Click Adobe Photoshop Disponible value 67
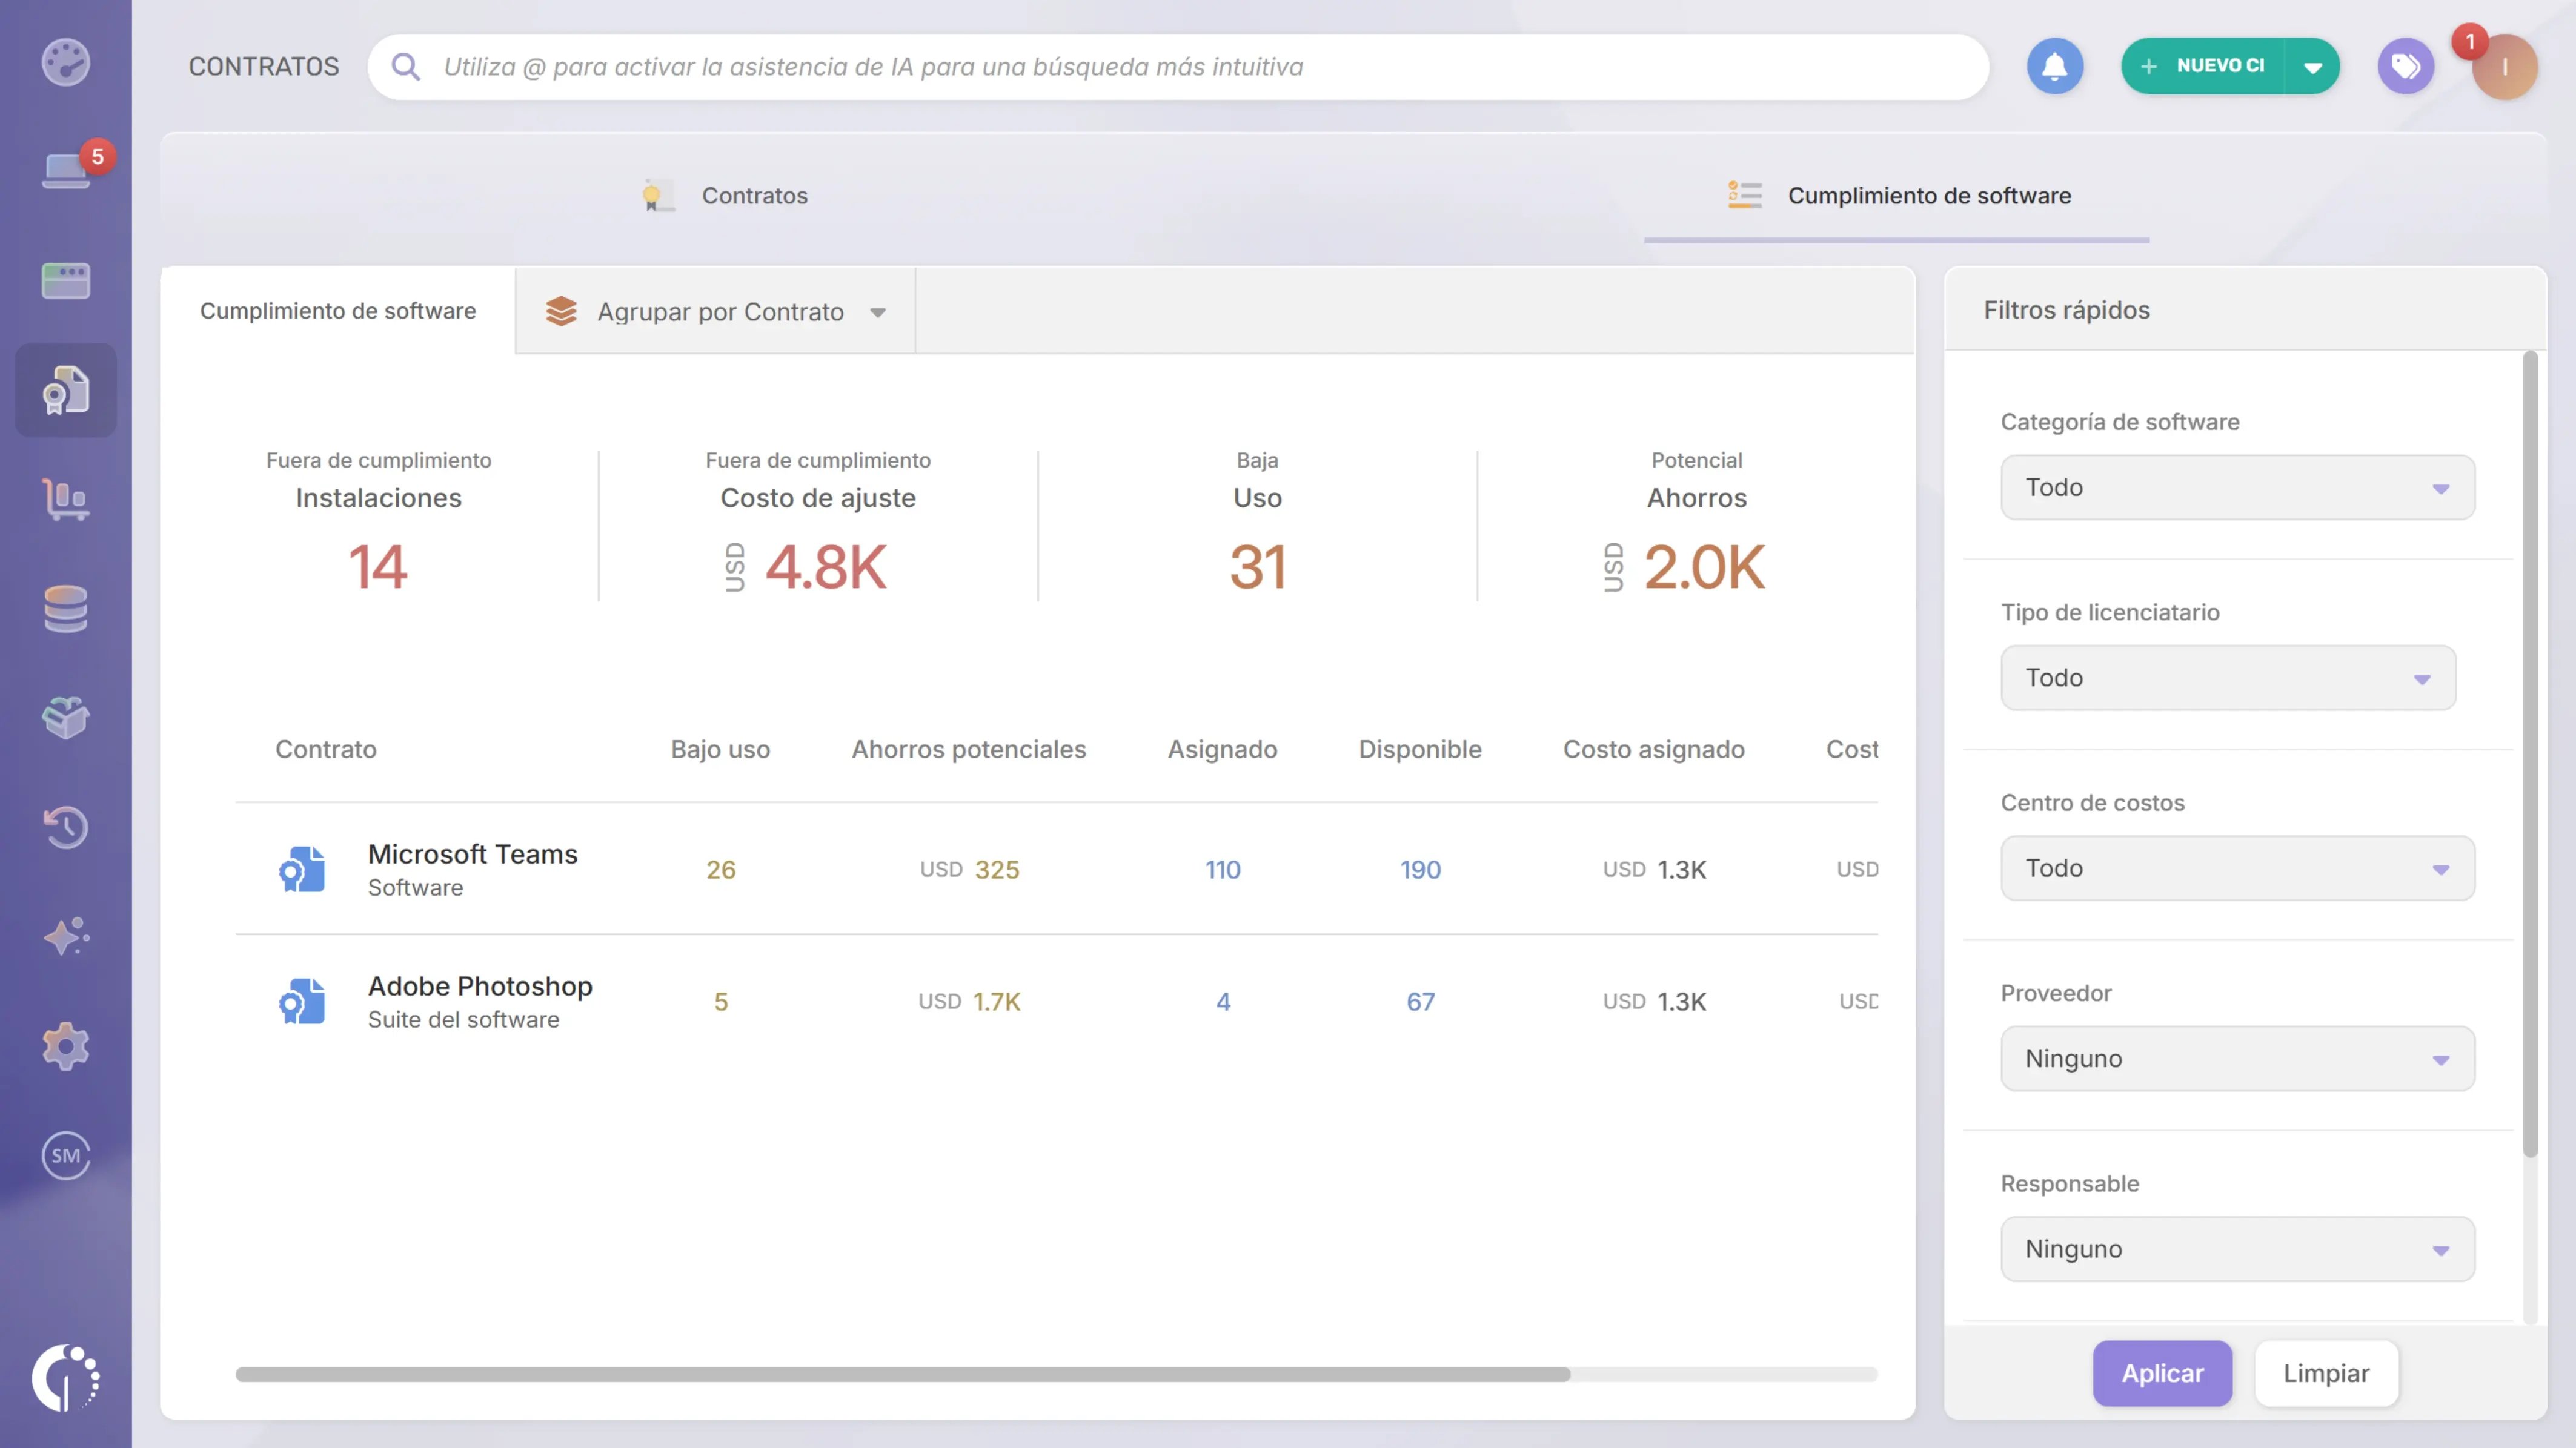This screenshot has height=1448, width=2576. (1420, 1001)
